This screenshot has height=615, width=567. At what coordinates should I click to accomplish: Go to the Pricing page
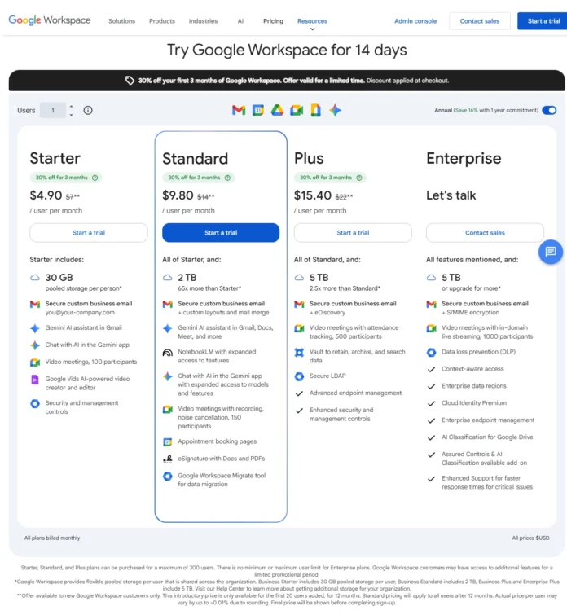(273, 21)
